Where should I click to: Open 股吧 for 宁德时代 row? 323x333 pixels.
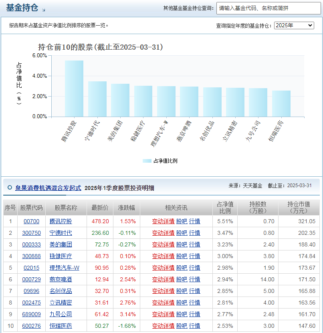click(182, 233)
